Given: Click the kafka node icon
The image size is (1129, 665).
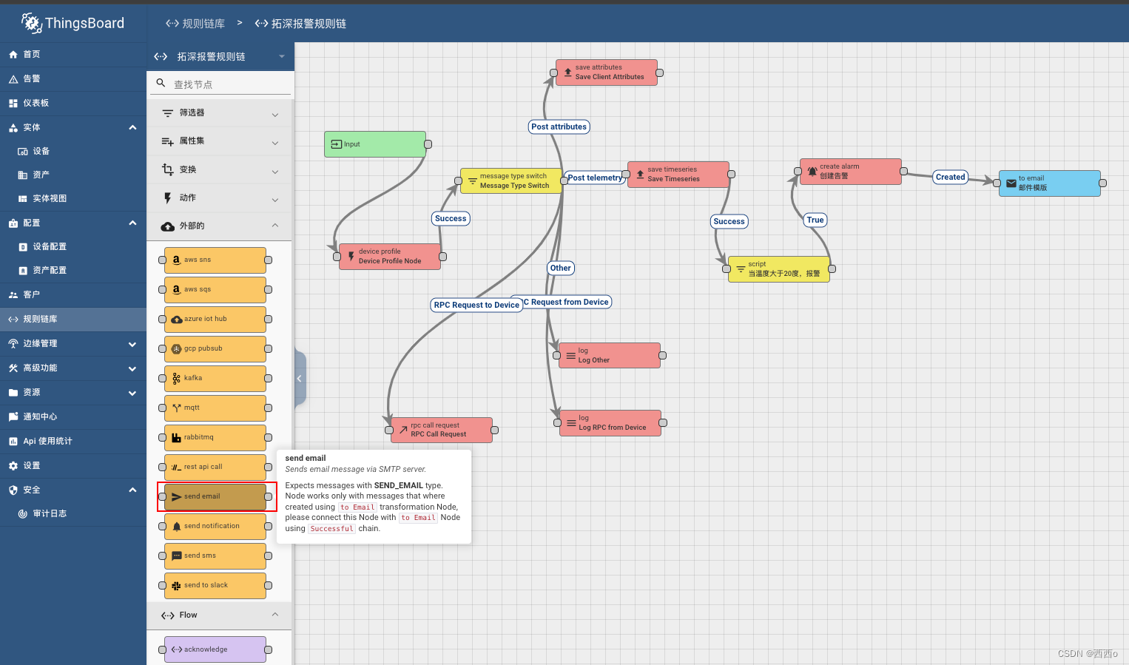Looking at the screenshot, I should [x=176, y=379].
